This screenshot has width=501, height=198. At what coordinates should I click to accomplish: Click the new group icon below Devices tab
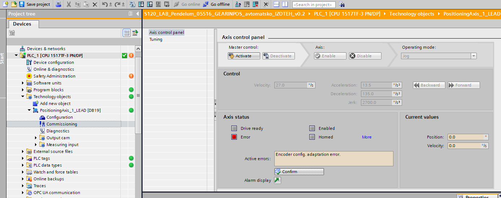coord(12,33)
